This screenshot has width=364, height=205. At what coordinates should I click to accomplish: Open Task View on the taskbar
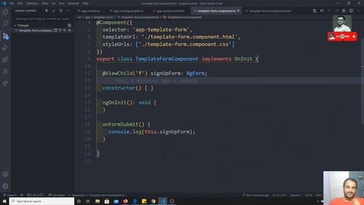pyautogui.click(x=88, y=201)
